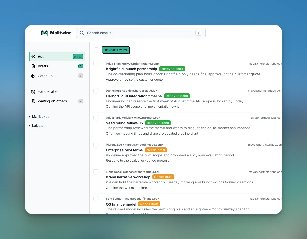Select the Q3 finance model checkbox

(96, 199)
